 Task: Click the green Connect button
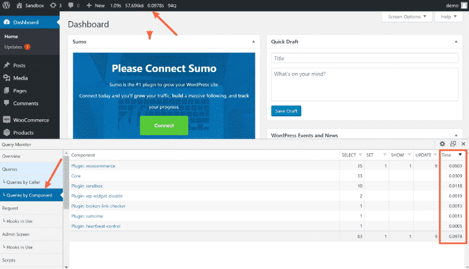pos(164,126)
